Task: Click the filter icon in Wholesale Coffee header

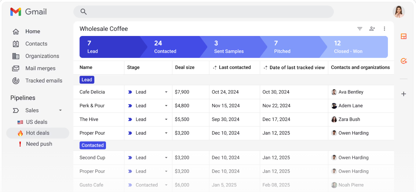Action: pos(360,29)
